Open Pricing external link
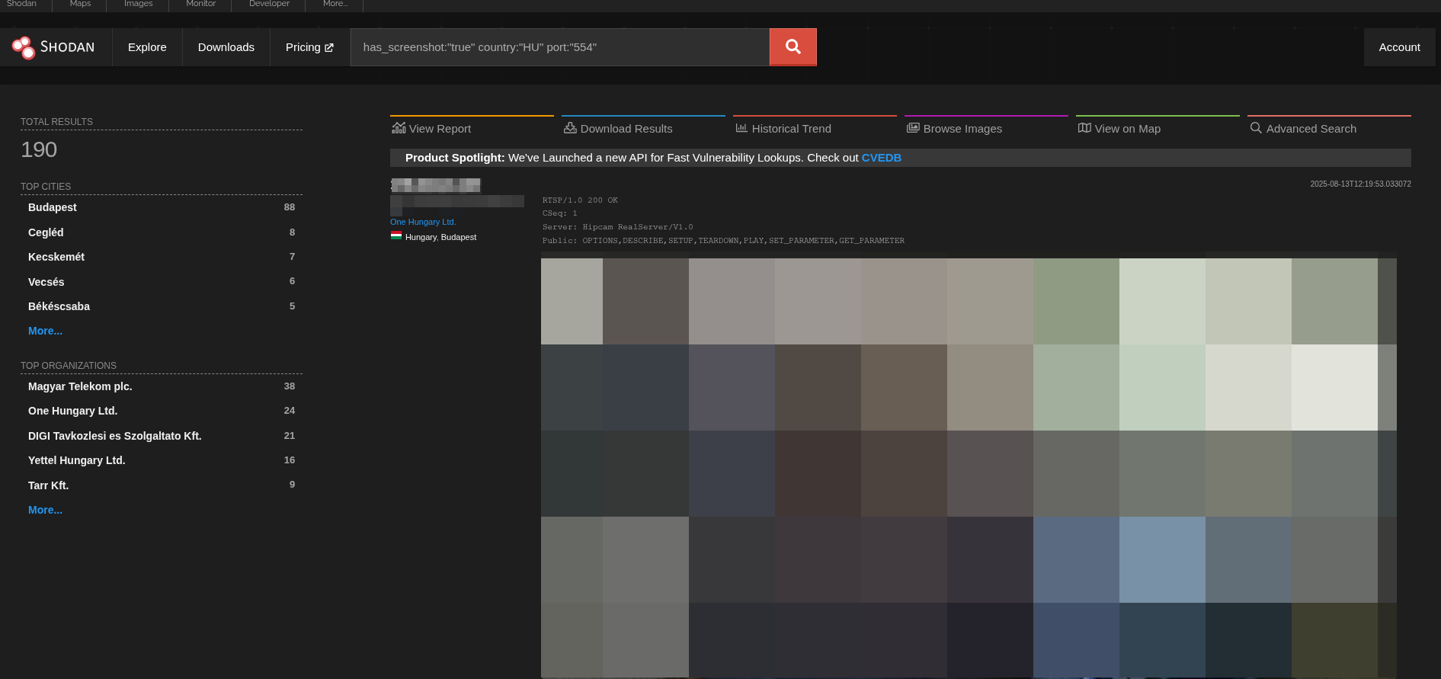 309,47
